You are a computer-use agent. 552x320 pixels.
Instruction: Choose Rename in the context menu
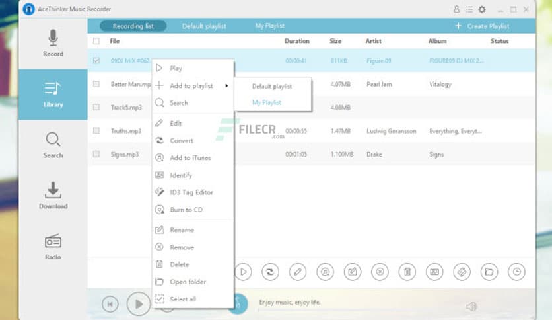[x=193, y=230]
